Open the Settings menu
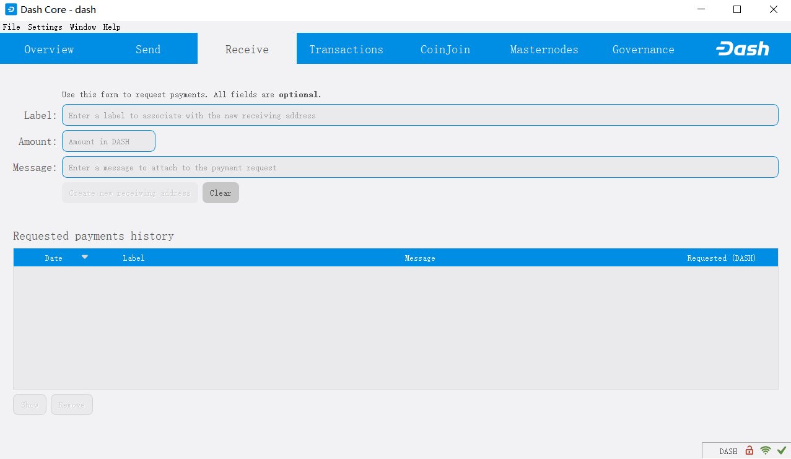Image resolution: width=791 pixels, height=459 pixels. (45, 27)
